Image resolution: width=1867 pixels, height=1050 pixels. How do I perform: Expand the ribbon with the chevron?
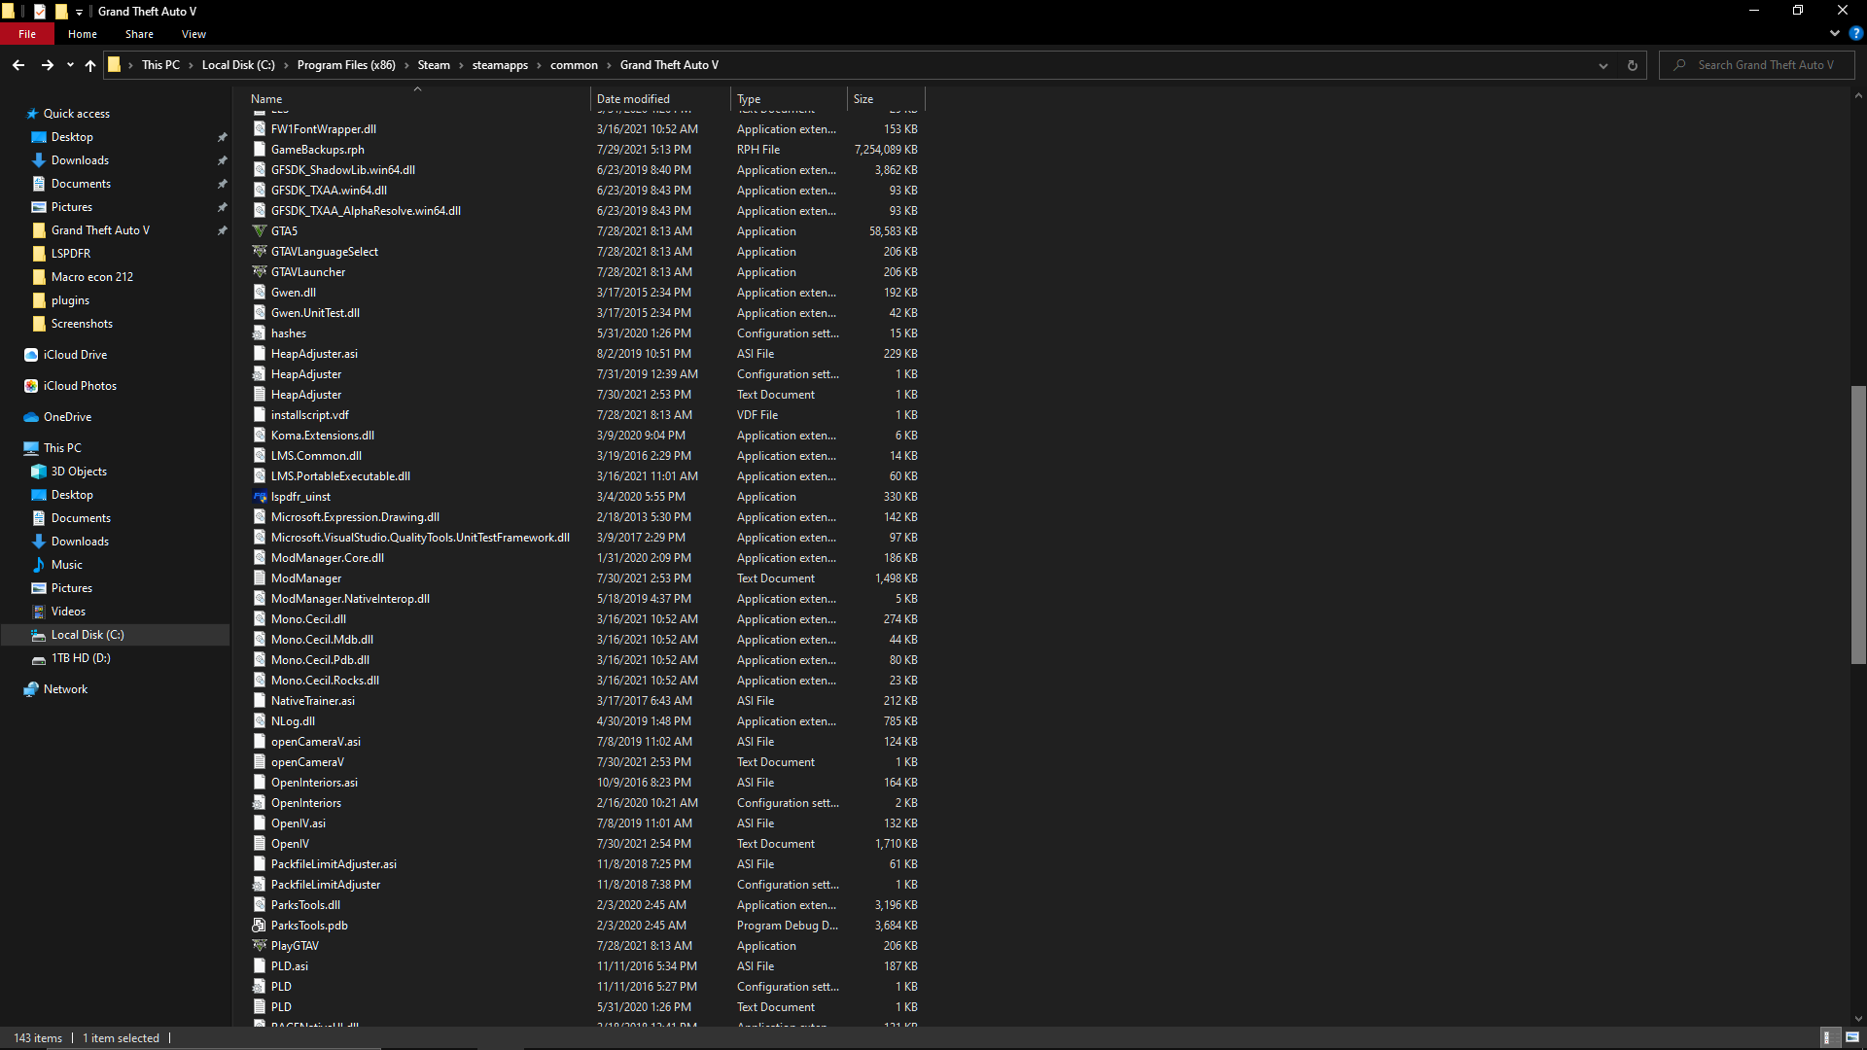tap(1835, 33)
